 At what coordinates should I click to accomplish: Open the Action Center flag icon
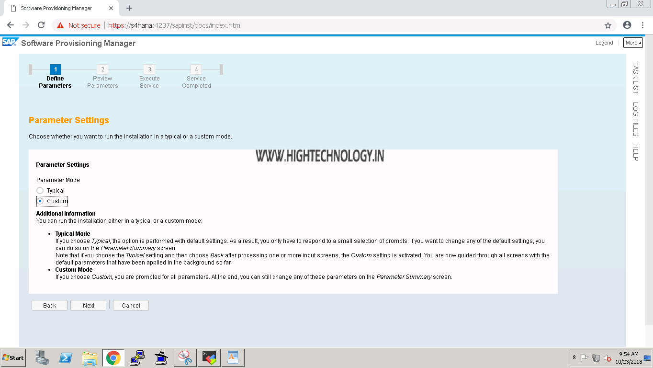tap(585, 358)
